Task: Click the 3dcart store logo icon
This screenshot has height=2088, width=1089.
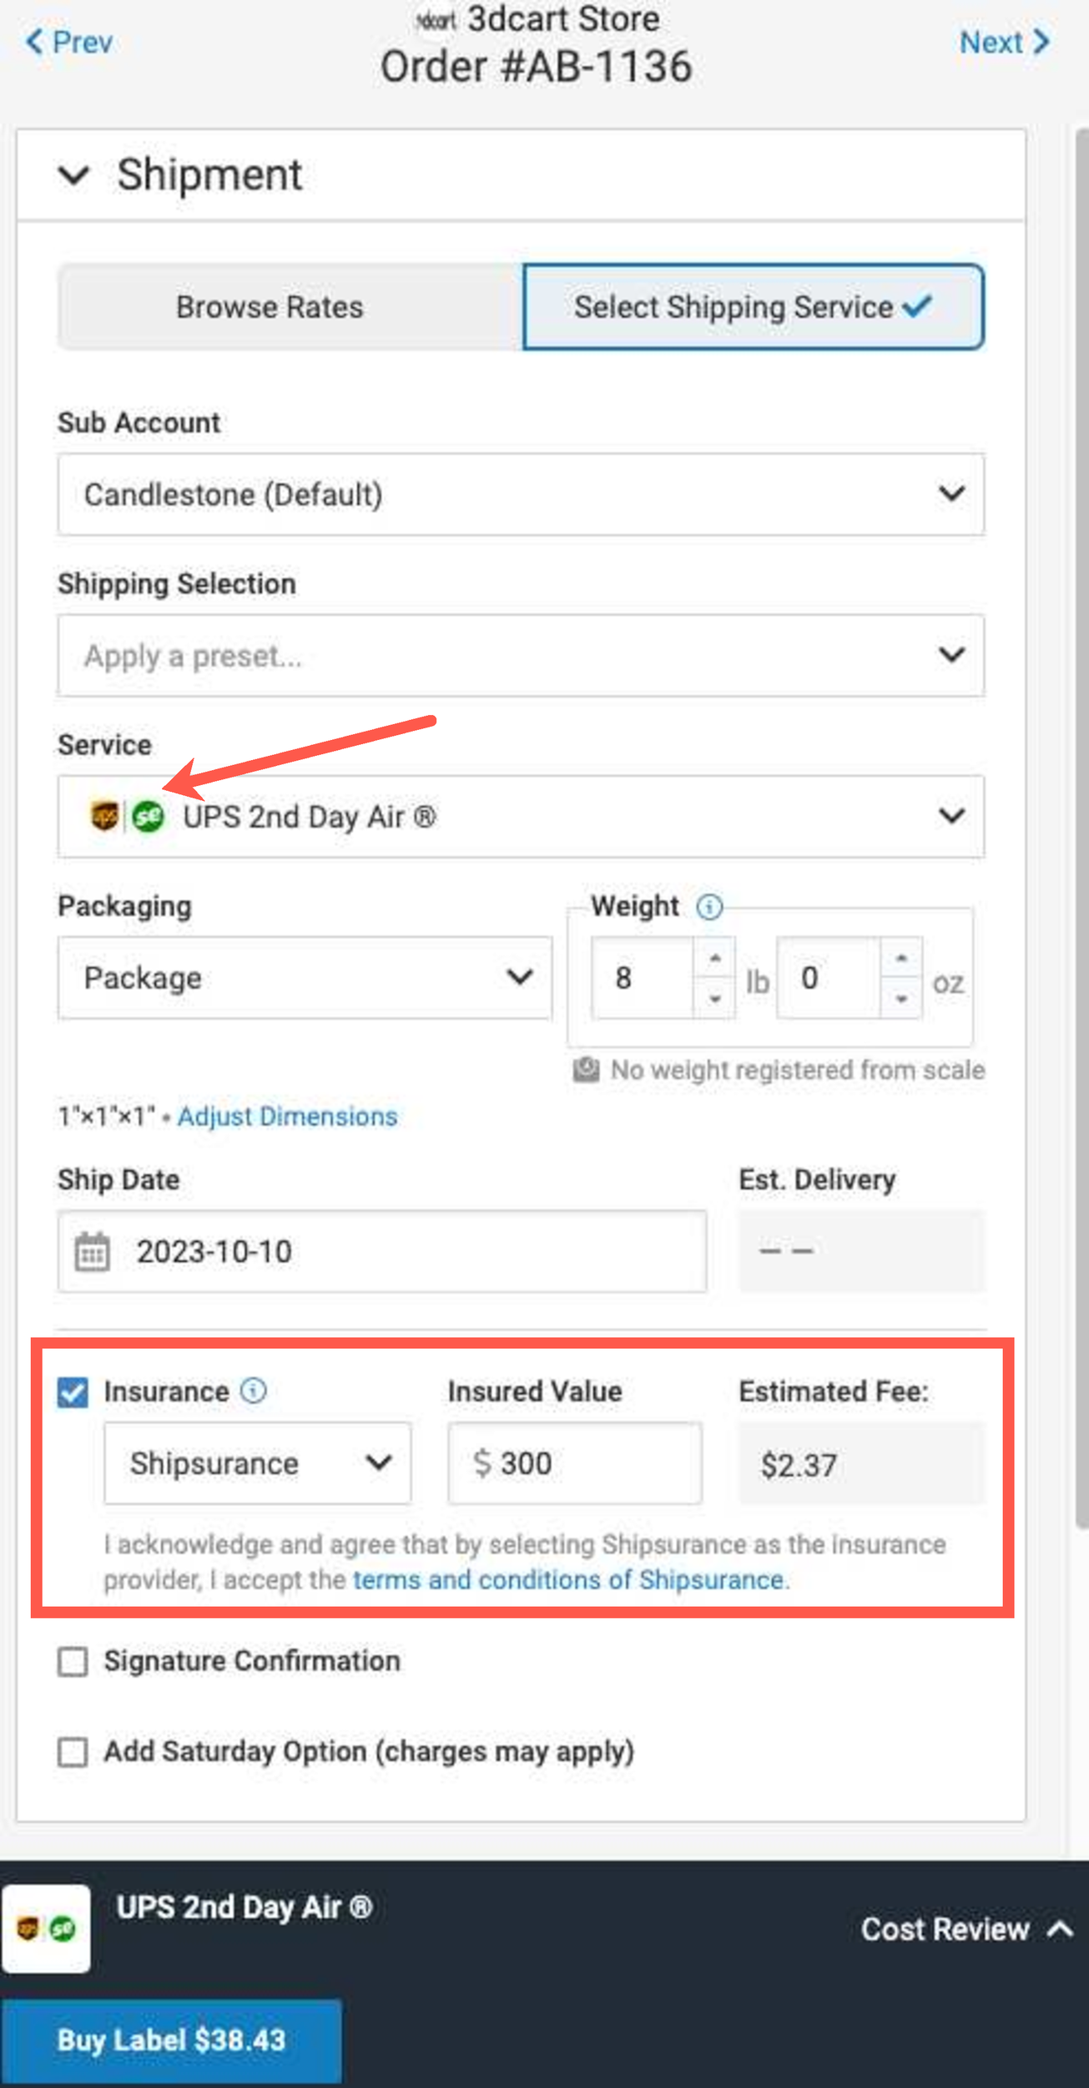Action: [x=436, y=20]
